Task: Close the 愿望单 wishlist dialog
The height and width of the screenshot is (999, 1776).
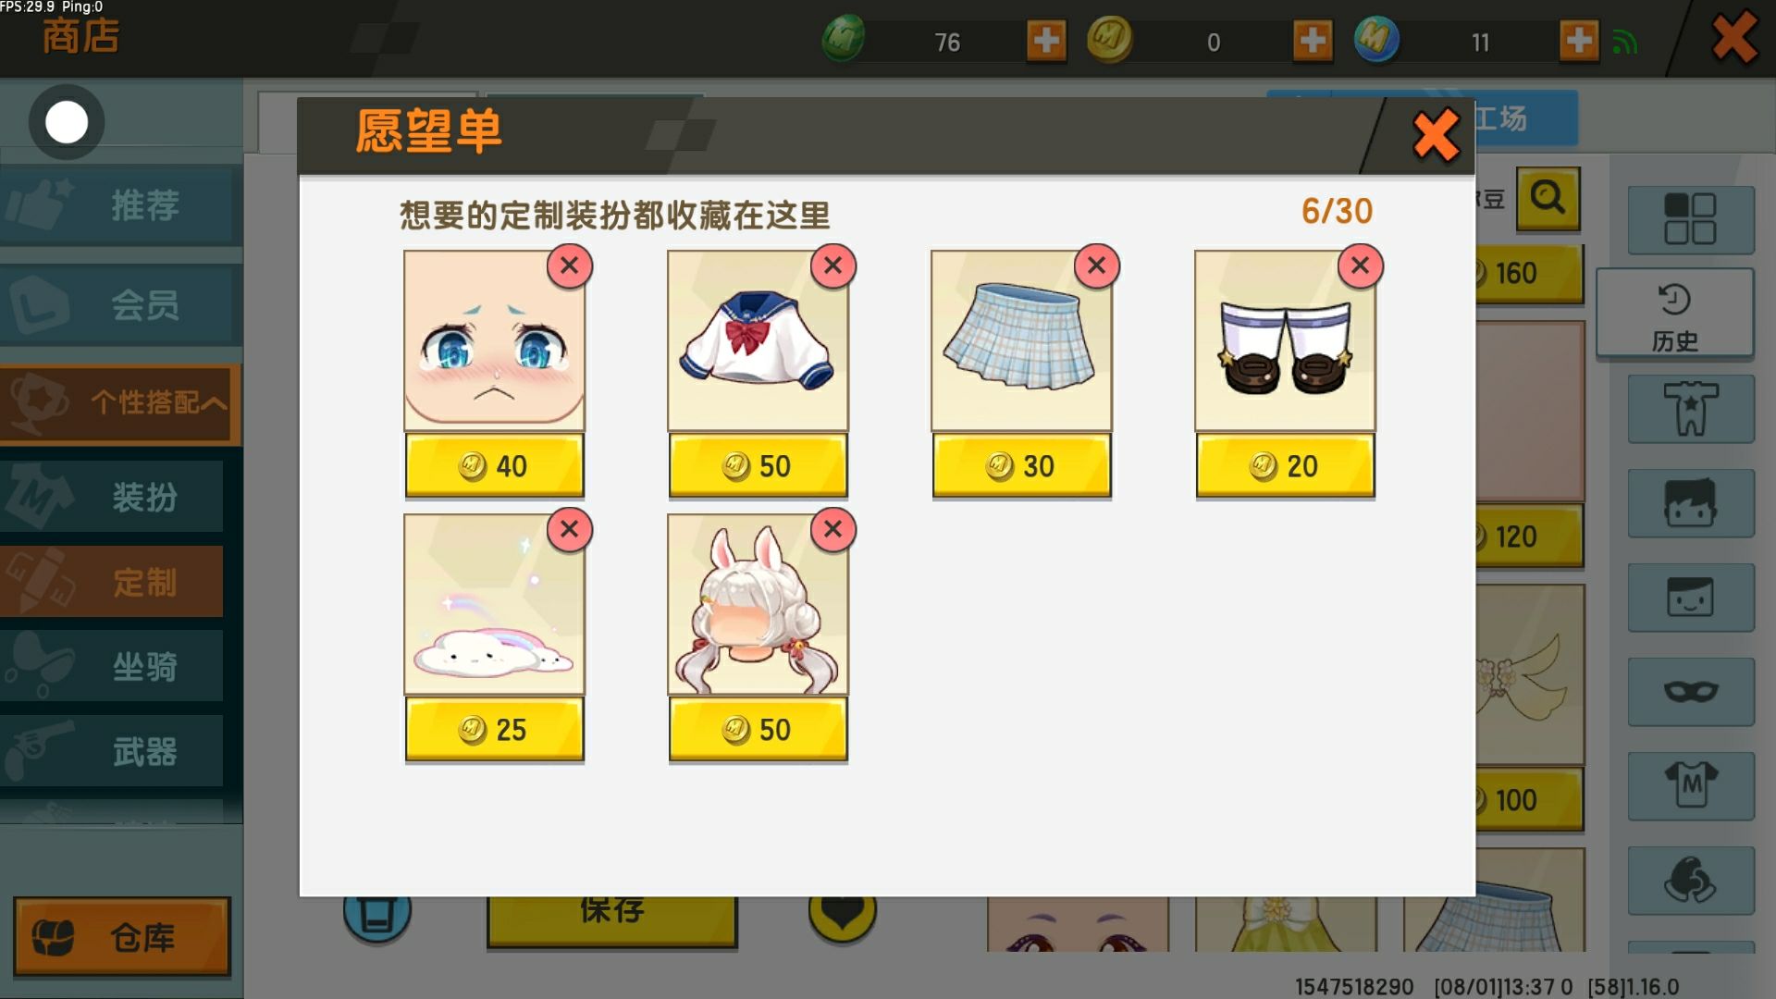Action: (x=1436, y=135)
